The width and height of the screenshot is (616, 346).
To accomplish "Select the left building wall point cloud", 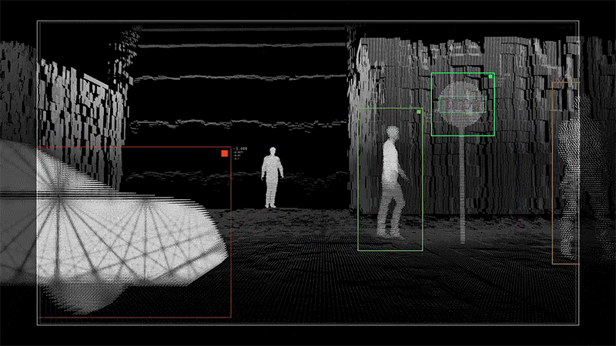I will 77,108.
